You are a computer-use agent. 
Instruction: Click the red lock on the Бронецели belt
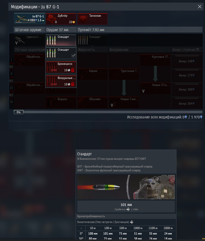[x=73, y=70]
